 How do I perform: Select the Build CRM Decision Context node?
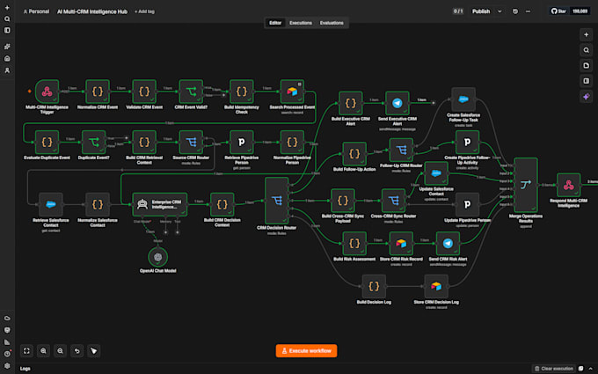click(x=222, y=204)
